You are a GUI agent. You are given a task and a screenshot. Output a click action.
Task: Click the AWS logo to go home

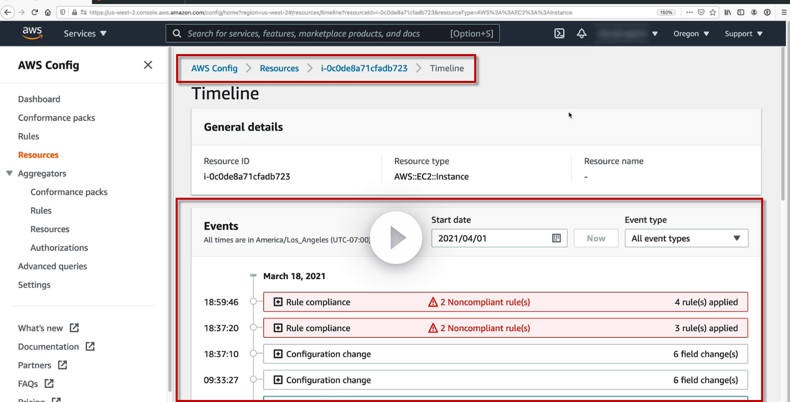[x=32, y=33]
